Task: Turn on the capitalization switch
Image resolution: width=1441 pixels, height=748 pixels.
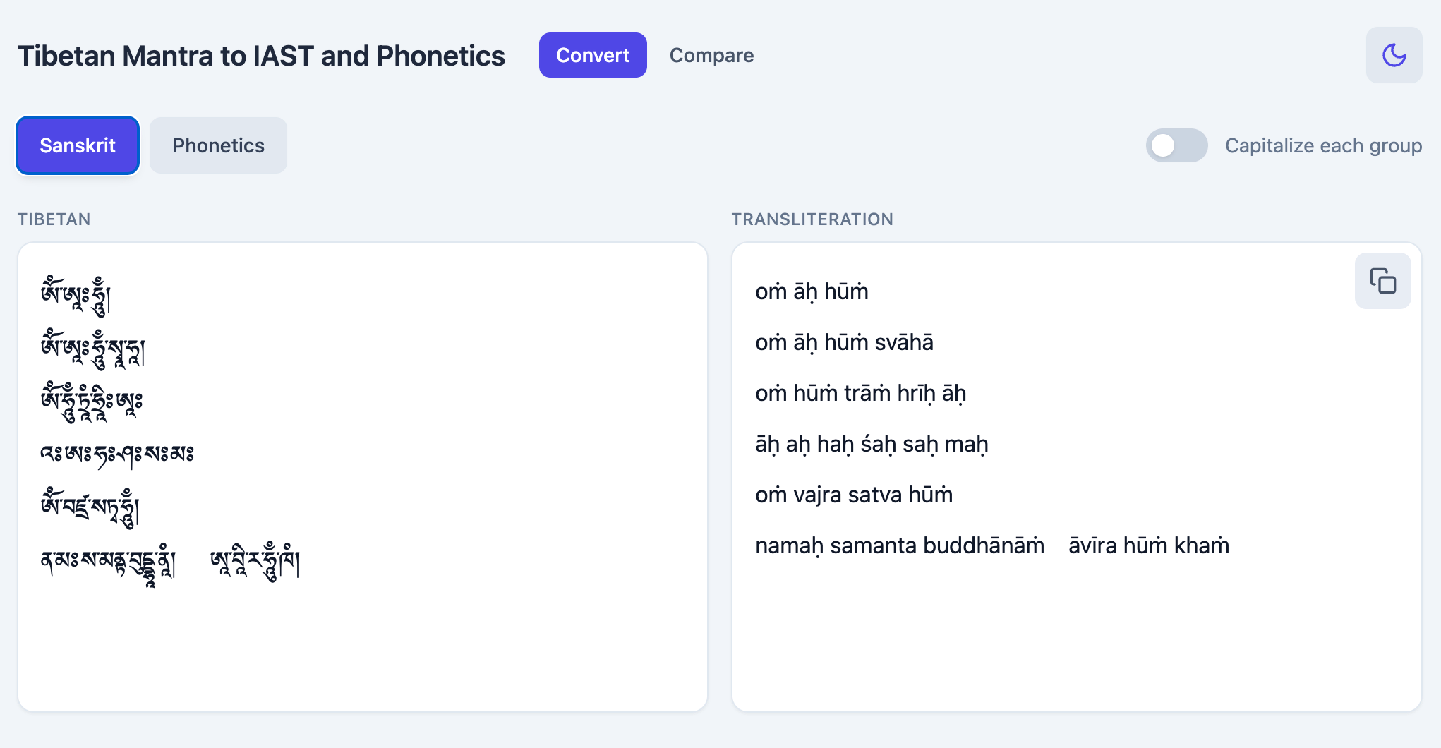Action: (1176, 145)
